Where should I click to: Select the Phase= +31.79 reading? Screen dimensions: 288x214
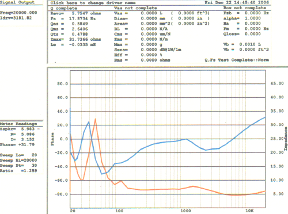(x=17, y=144)
